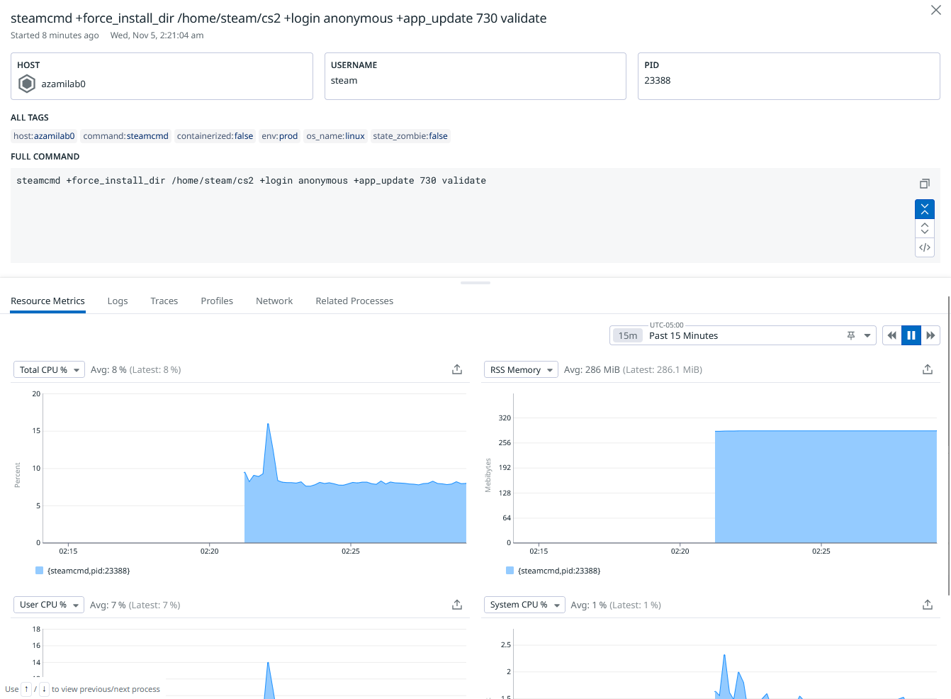Export the Total CPU % graph
Image resolution: width=951 pixels, height=699 pixels.
pyautogui.click(x=457, y=369)
